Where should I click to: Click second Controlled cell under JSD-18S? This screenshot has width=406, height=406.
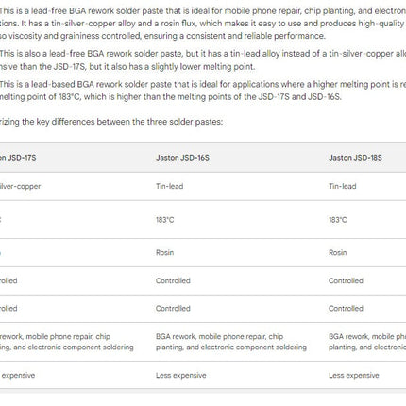tap(346, 309)
